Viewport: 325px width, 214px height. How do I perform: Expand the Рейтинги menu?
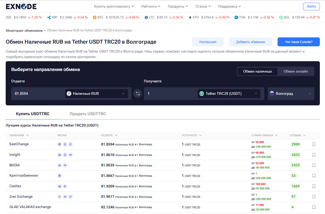coord(151,7)
